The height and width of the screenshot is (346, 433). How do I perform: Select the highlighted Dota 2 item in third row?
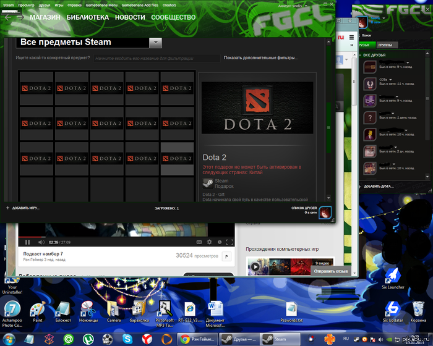[178, 159]
